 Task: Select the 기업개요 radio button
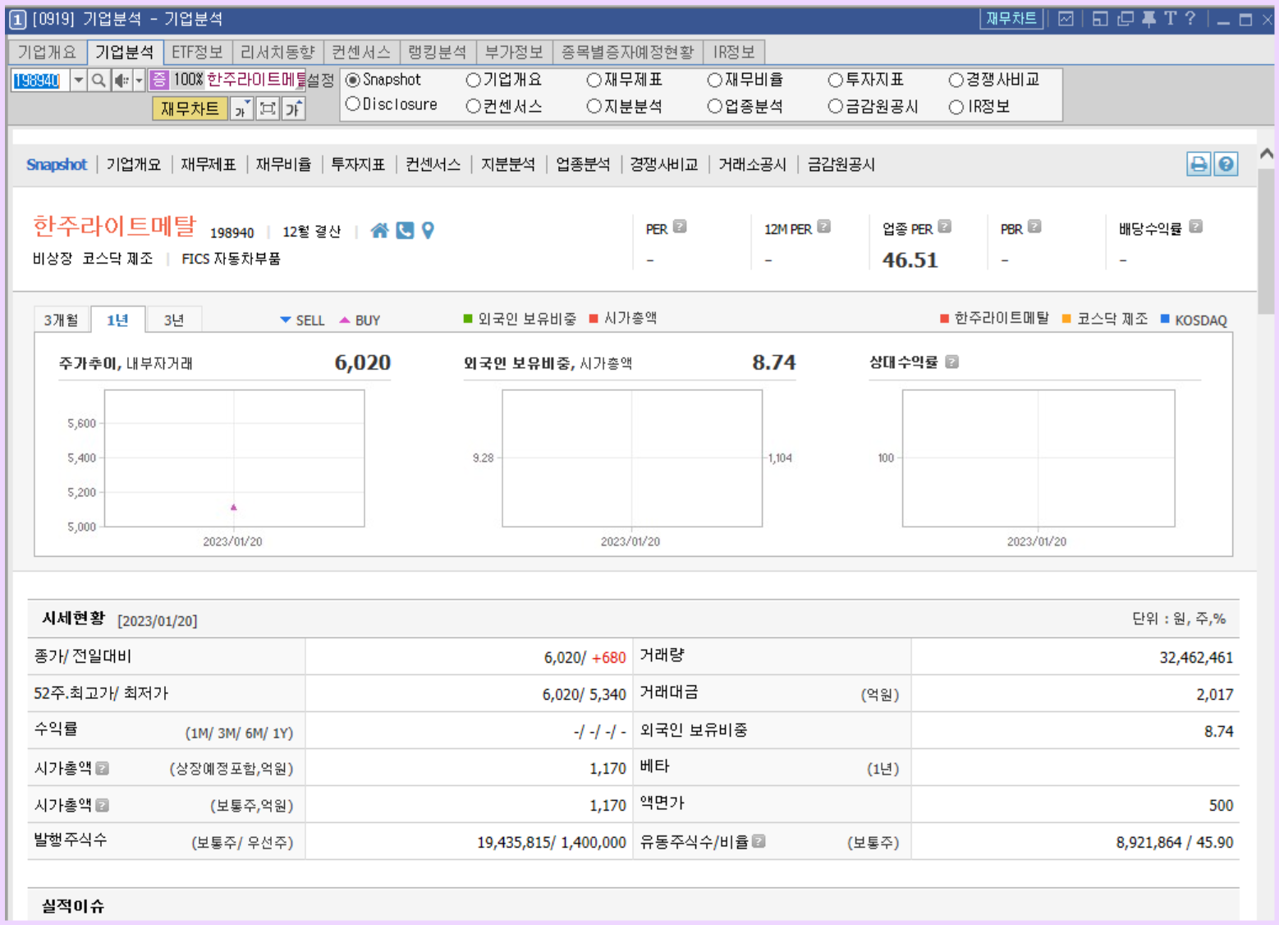click(x=473, y=80)
